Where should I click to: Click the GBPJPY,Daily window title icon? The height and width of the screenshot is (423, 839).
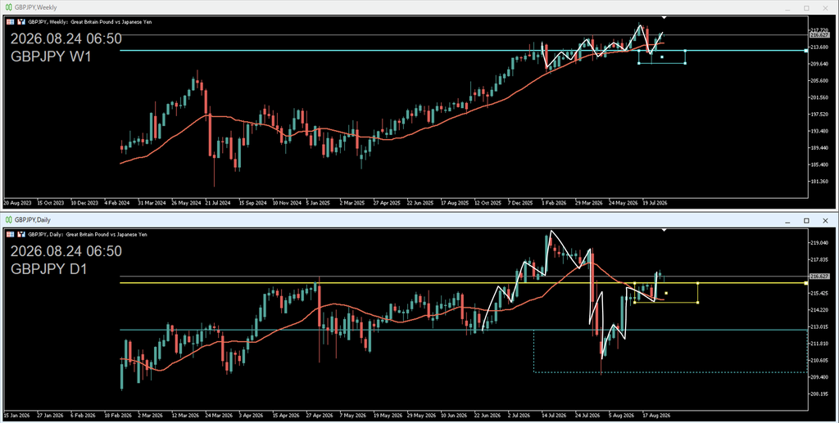8,219
